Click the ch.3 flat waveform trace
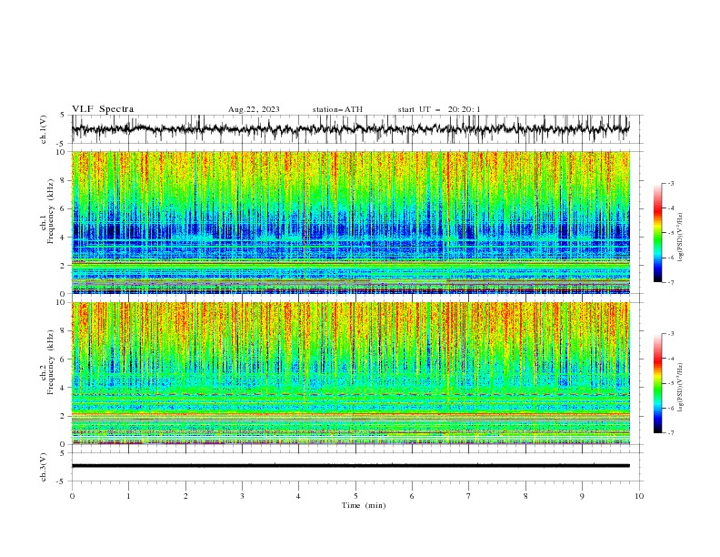Viewport: 720px width, 557px height. (351, 466)
